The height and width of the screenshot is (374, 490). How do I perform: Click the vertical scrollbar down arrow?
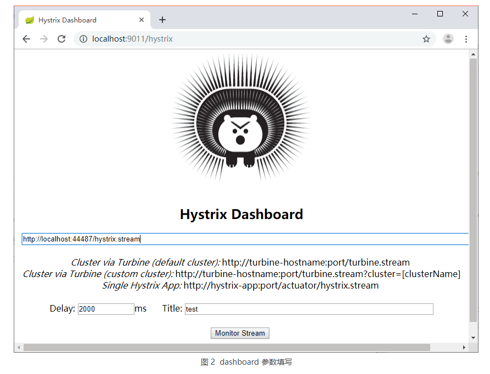(x=473, y=337)
